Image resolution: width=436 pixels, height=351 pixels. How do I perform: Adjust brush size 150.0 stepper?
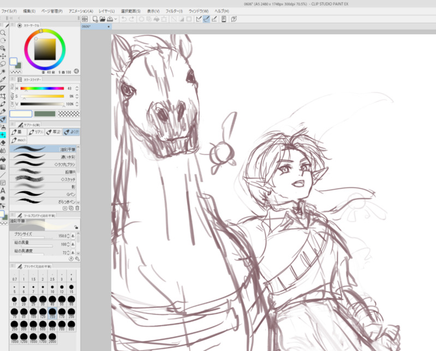click(68, 236)
